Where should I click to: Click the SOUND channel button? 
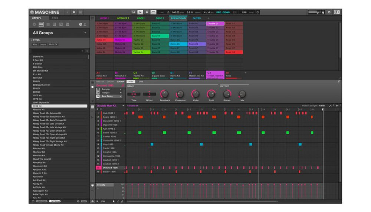(120, 82)
